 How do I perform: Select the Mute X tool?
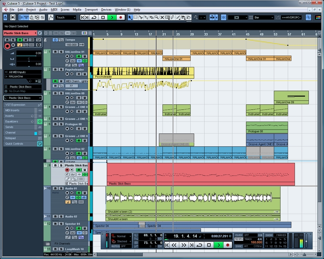coord(162,18)
